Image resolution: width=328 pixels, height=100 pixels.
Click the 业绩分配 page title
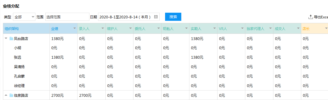[x=11, y=6]
